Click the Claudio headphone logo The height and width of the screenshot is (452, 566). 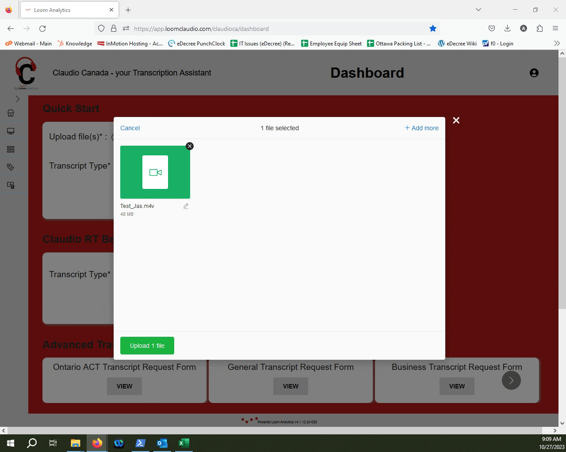pos(26,73)
